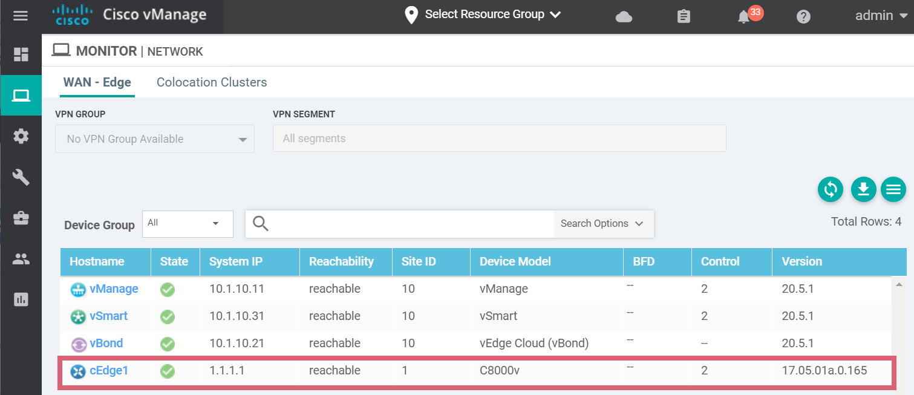Open the Tools wrench sidebar icon

[x=21, y=177]
